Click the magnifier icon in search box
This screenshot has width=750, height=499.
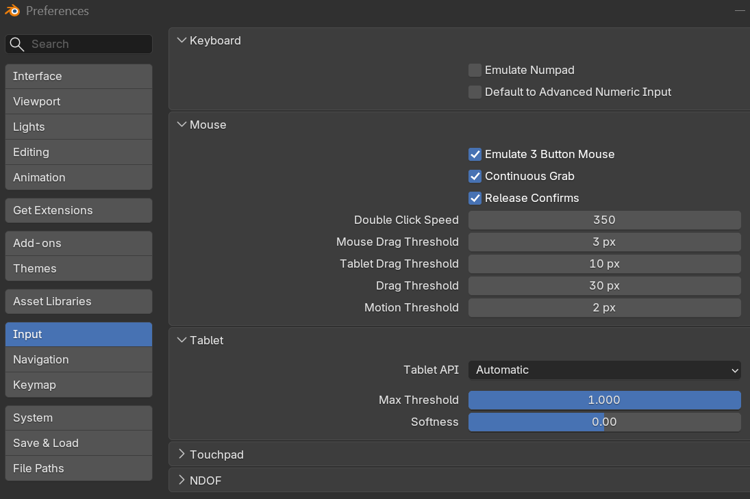[16, 44]
